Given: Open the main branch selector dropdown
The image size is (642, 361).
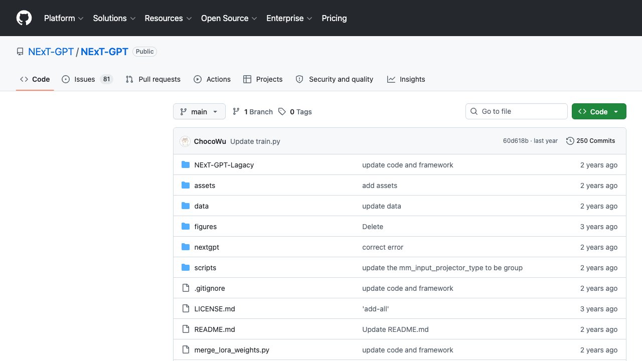Looking at the screenshot, I should (199, 112).
